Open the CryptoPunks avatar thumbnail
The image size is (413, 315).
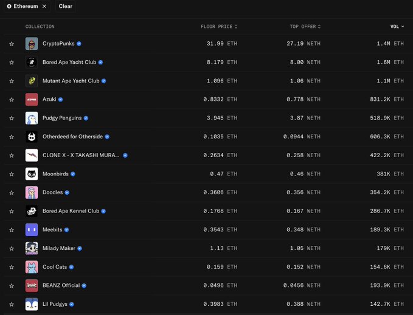point(32,44)
